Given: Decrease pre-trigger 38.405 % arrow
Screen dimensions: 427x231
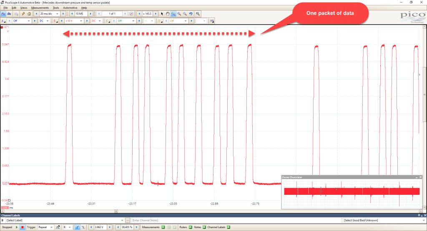Looking at the screenshot, I should (118, 227).
